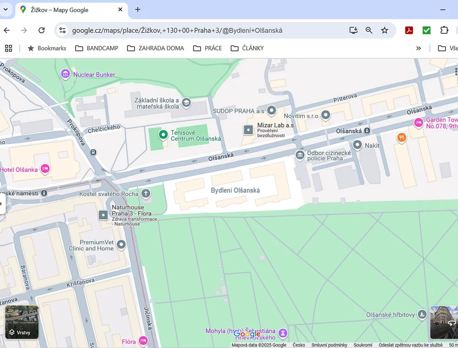The width and height of the screenshot is (458, 348).
Task: View site information icon in the address bar
Action: [62, 30]
